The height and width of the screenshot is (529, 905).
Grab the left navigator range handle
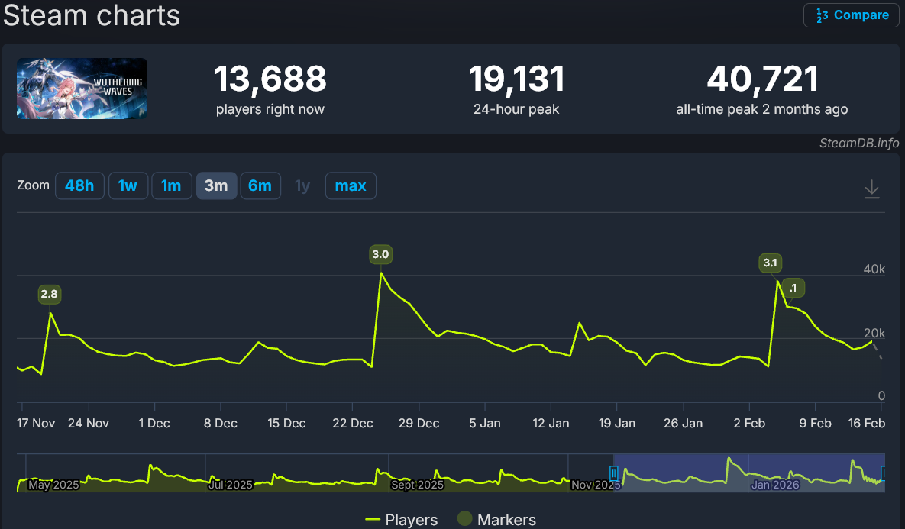click(613, 473)
